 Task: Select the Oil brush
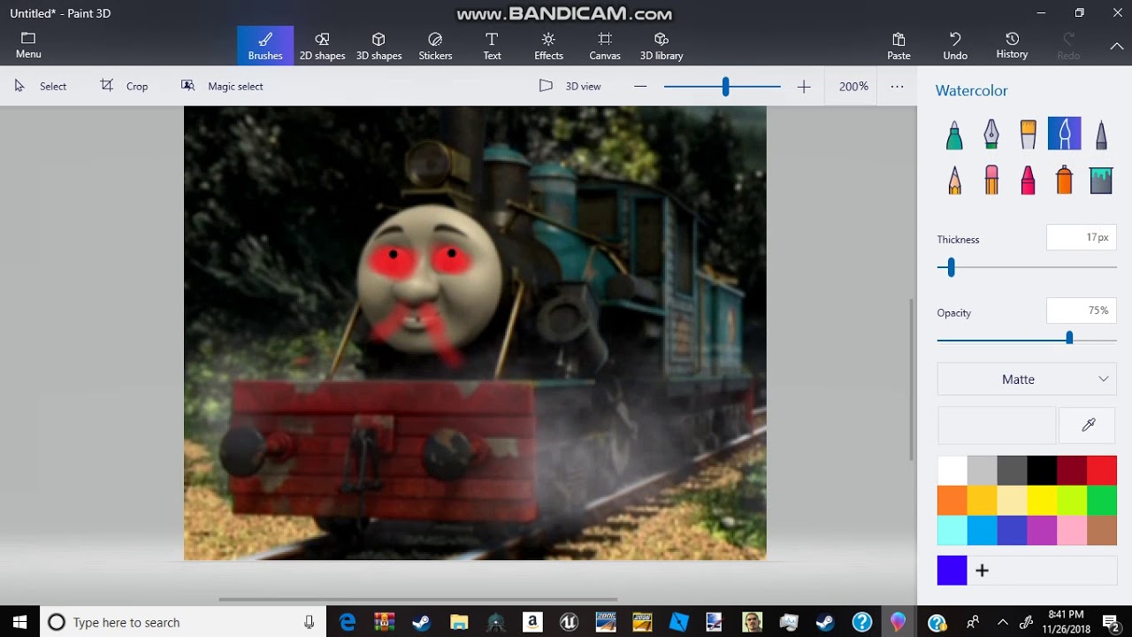[1028, 134]
